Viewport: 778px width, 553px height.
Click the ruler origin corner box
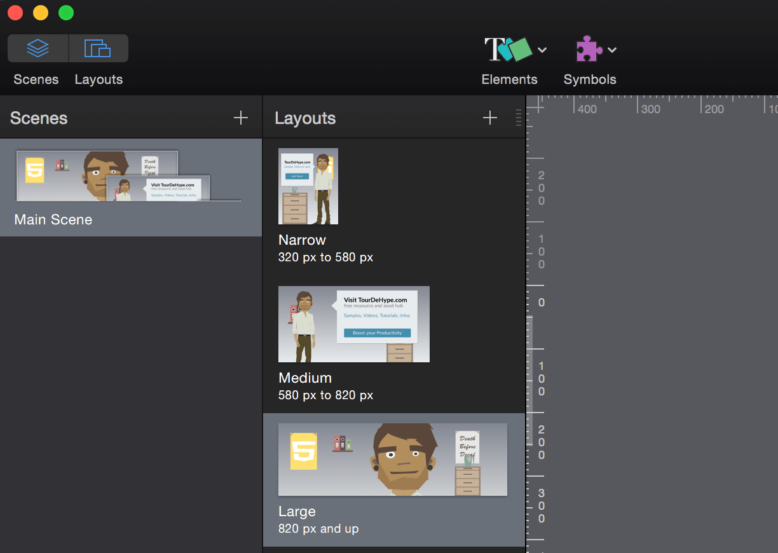click(535, 105)
